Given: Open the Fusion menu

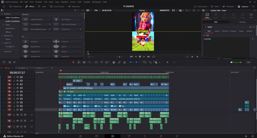Looking at the screenshot, I should coord(73,2).
